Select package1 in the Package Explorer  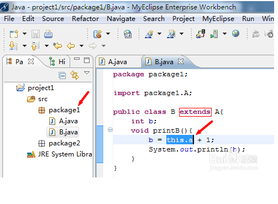59,110
